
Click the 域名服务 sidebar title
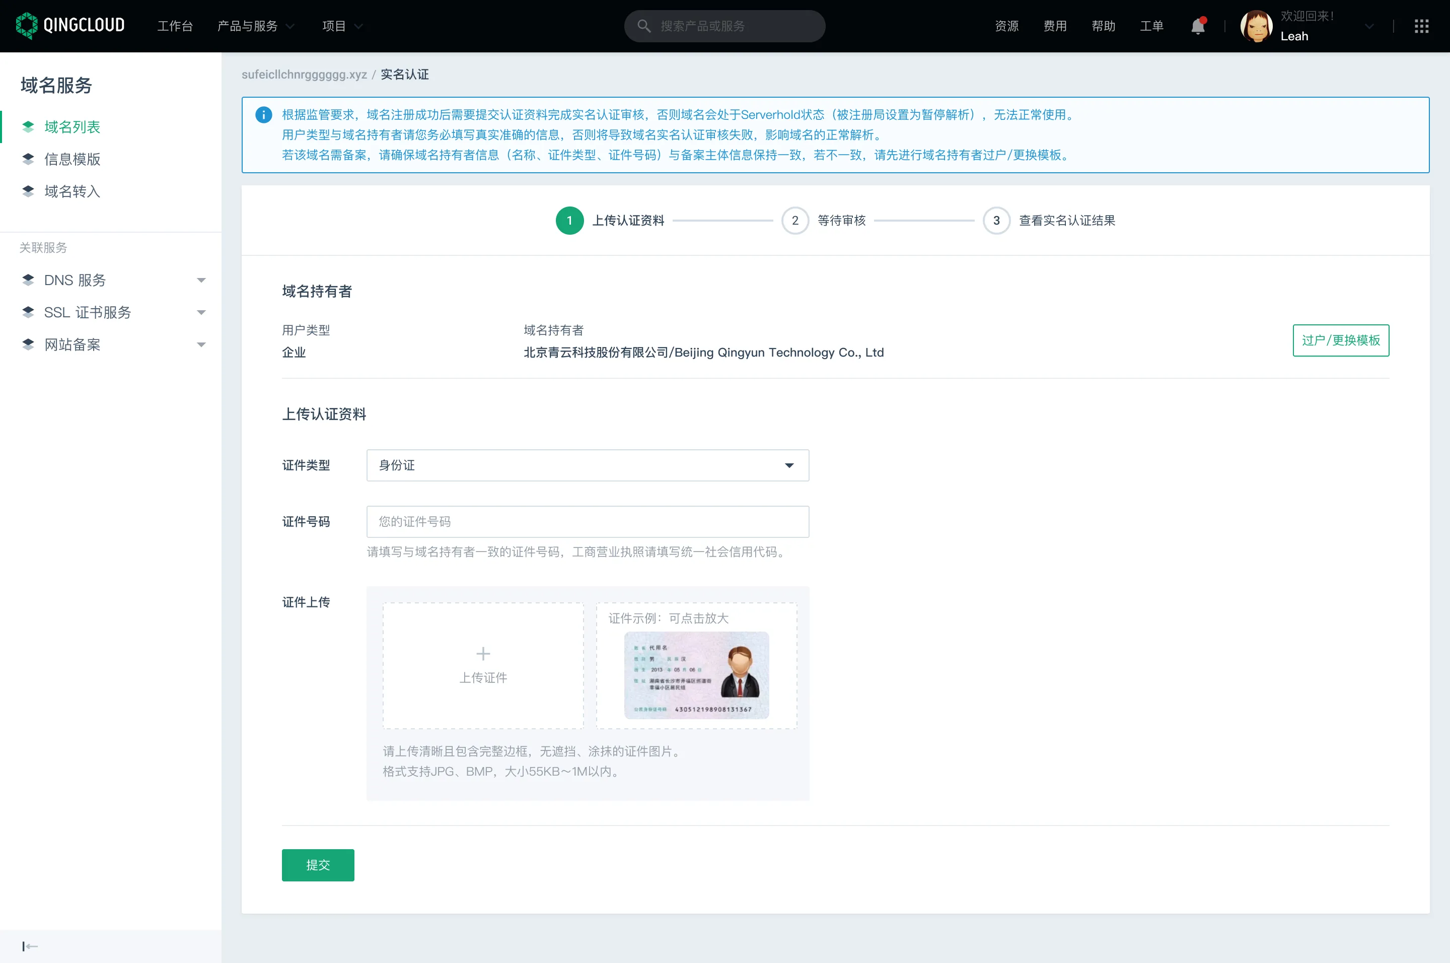click(56, 85)
